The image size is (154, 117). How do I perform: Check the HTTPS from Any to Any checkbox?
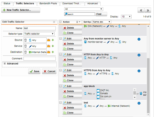60,70
